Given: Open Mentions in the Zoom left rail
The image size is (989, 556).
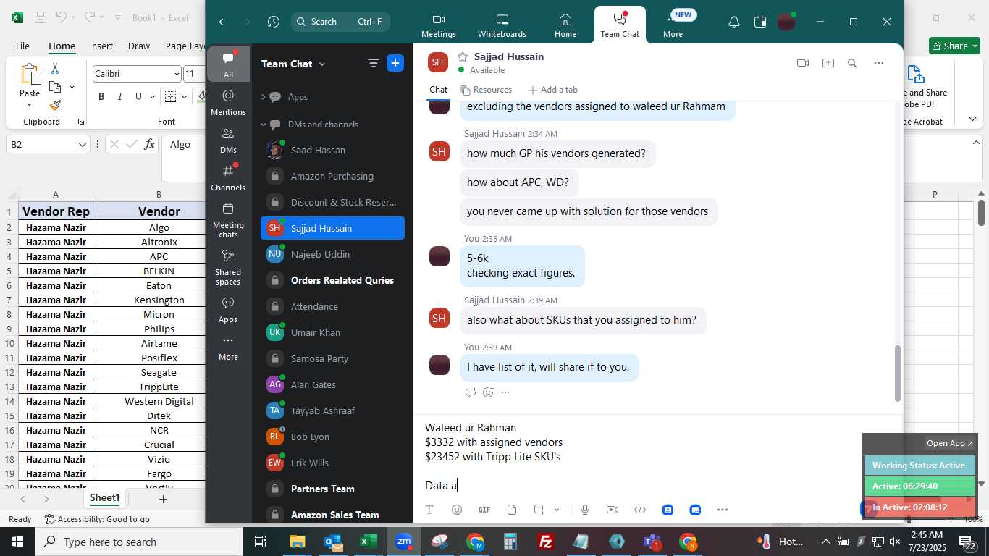Looking at the screenshot, I should point(228,103).
